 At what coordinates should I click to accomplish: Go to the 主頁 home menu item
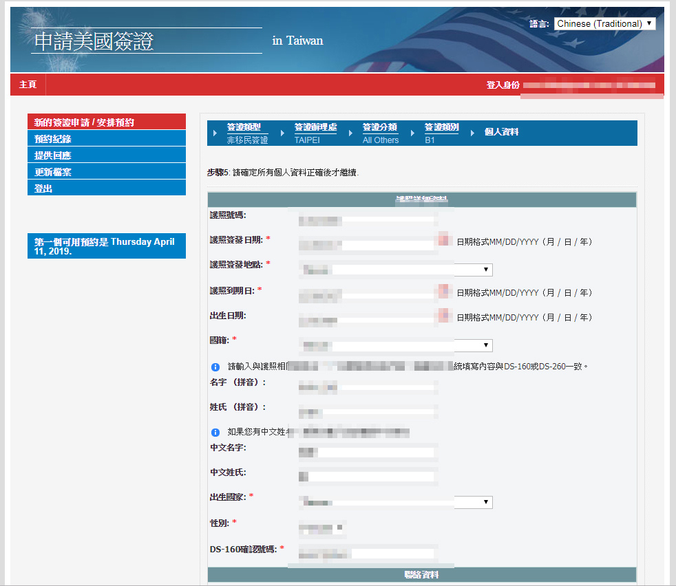pyautogui.click(x=28, y=85)
